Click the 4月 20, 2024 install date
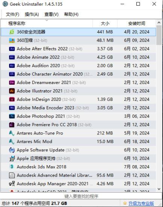163x207 pixels. pyautogui.click(x=137, y=32)
